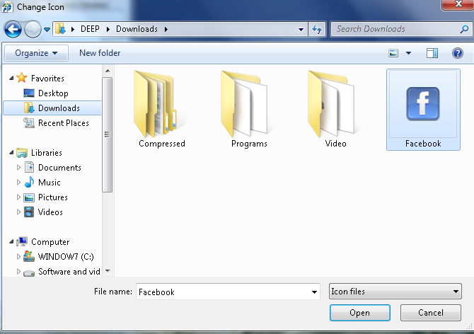This screenshot has height=334, width=474.
Task: Collapse the Libraries group
Action: 11,153
